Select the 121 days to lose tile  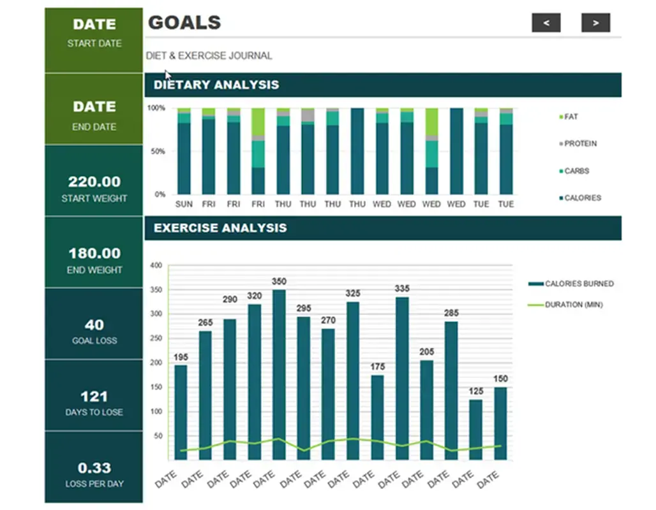coord(94,403)
